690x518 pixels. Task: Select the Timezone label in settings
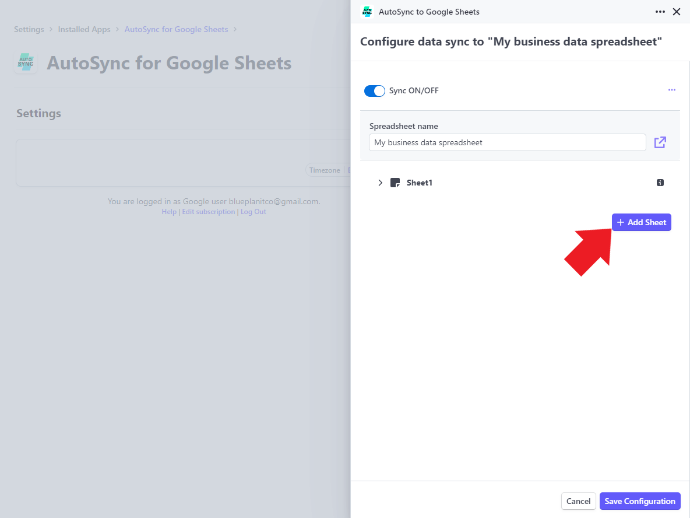pos(325,170)
